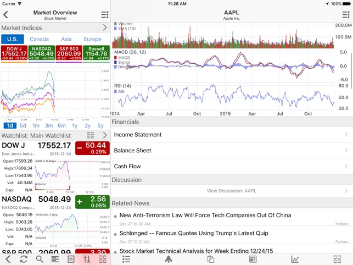Viewport: 353px width, 265px height.
Task: Open alerts bell icon in AAPL toolbar
Action: 169,259
